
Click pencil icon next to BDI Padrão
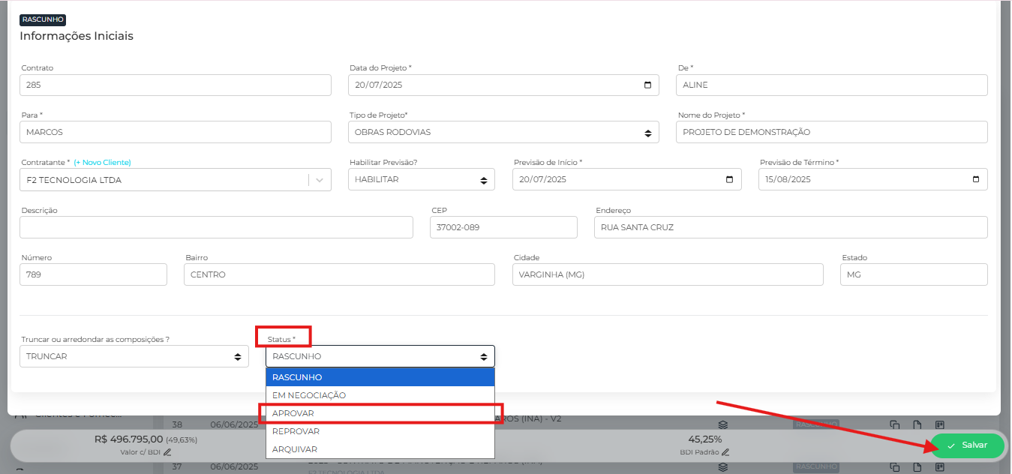click(725, 452)
